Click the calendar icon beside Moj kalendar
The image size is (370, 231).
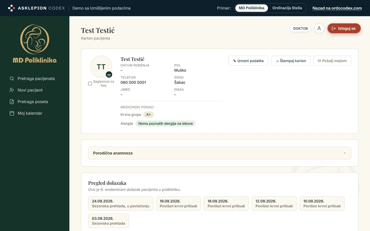12,113
